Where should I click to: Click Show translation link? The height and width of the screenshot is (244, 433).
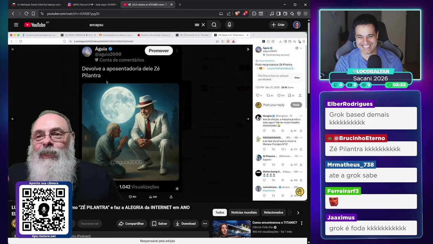266,61
